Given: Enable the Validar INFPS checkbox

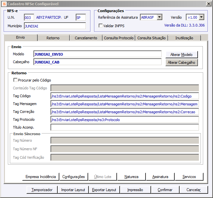Looking at the screenshot, I should 101,26.
